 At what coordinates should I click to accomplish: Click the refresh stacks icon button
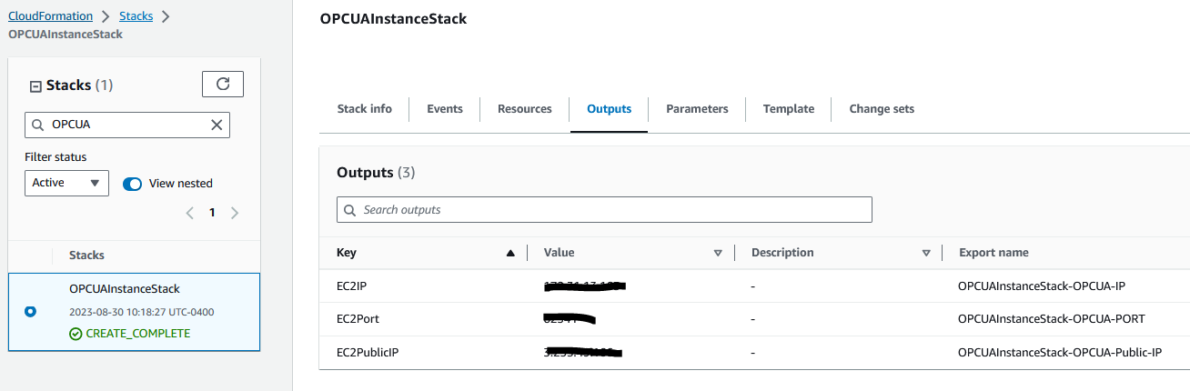click(223, 84)
